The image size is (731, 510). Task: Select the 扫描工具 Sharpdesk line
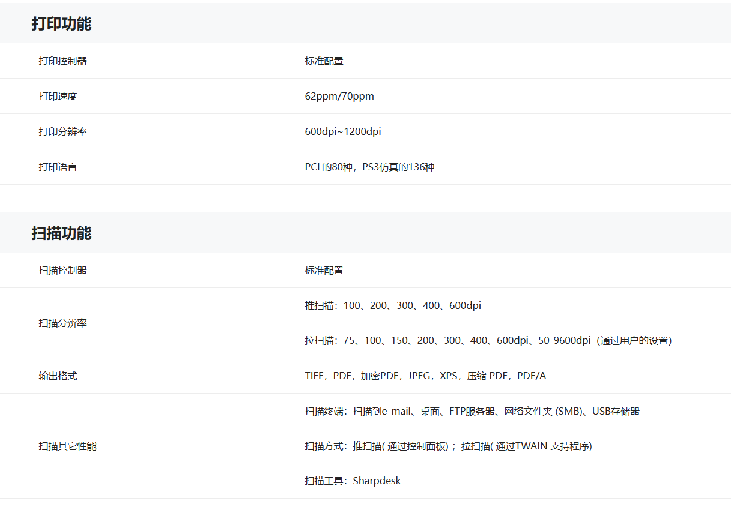tap(353, 481)
